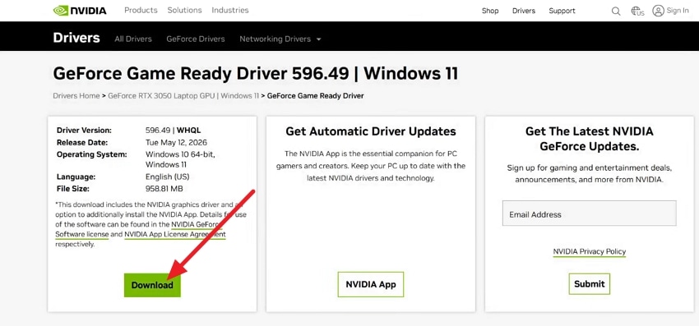Go to Drivers Home breadcrumb

click(x=76, y=96)
